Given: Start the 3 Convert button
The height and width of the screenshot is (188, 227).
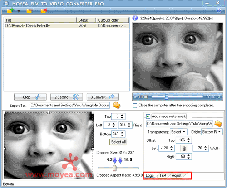Looking at the screenshot, I should pyautogui.click(x=103, y=97).
